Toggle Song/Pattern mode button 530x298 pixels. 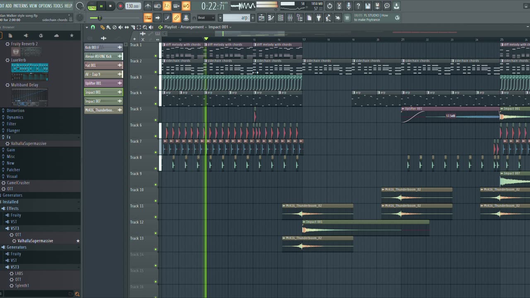pyautogui.click(x=92, y=6)
